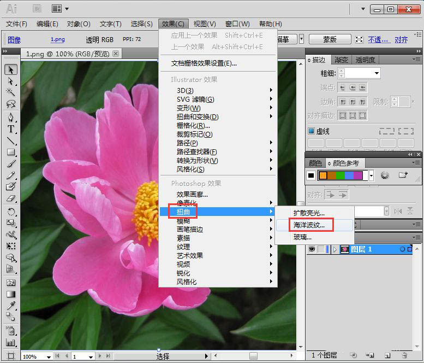424x363 pixels.
Task: Select the Eyedropper tool
Action: pyautogui.click(x=11, y=306)
